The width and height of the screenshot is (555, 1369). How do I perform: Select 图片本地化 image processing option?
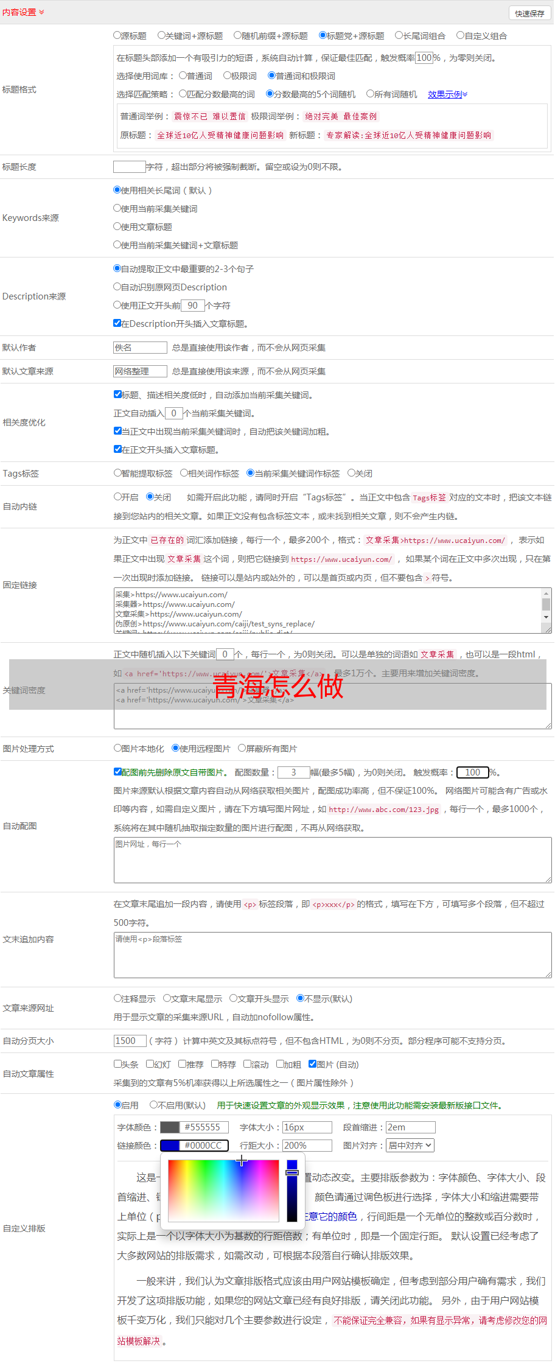click(x=117, y=748)
